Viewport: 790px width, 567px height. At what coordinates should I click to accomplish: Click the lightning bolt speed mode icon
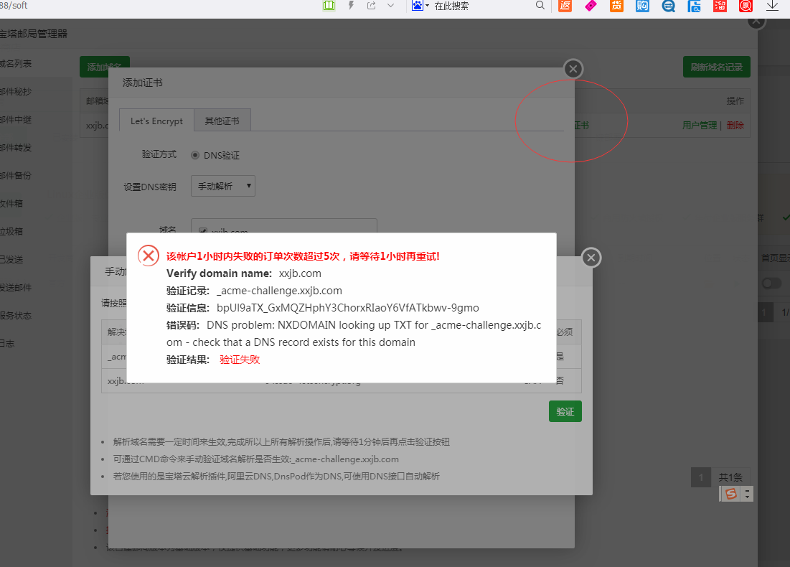coord(351,6)
